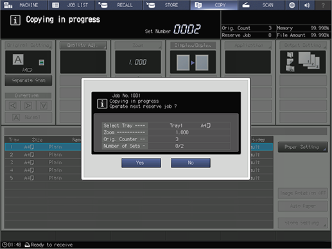This screenshot has height=249, width=332.
Task: Click the globe network icon
Action: click(x=292, y=5)
